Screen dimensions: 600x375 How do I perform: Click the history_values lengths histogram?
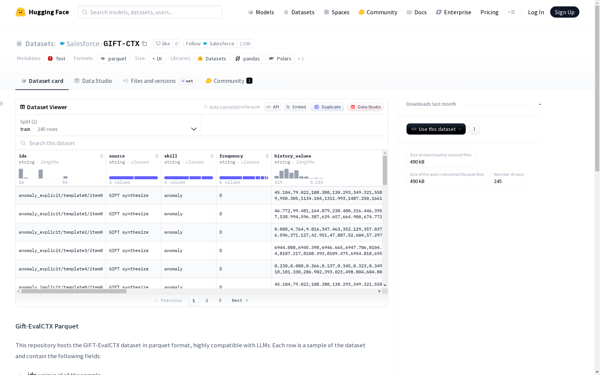[299, 174]
